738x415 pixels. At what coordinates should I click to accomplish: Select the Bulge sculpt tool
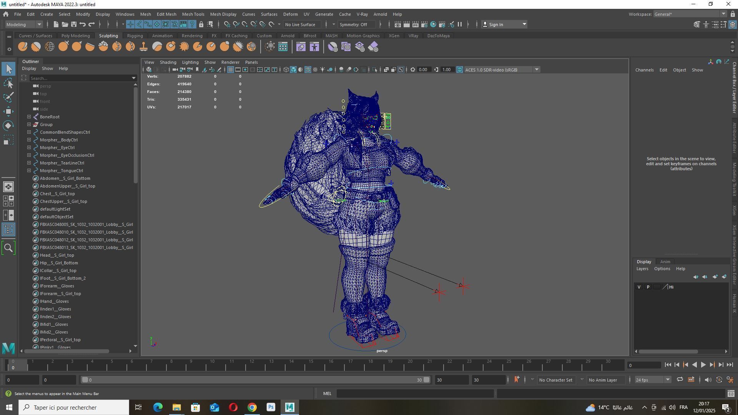[x=224, y=47]
